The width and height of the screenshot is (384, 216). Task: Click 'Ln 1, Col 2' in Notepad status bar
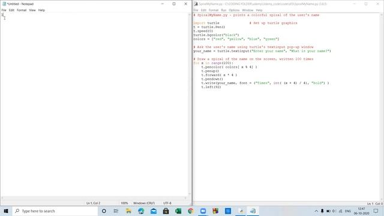pos(94,203)
